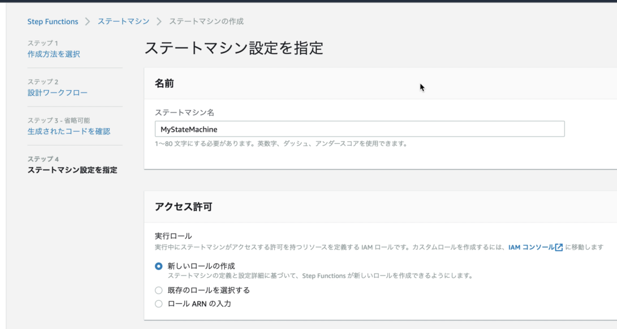Click the chevron before ステートマシンの作成 breadcrumb
The image size is (617, 329).
159,21
